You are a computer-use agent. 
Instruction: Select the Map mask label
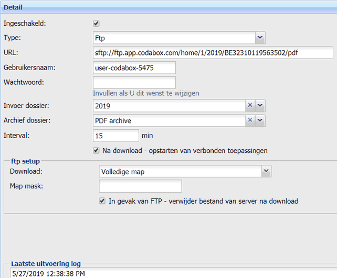[x=26, y=186]
